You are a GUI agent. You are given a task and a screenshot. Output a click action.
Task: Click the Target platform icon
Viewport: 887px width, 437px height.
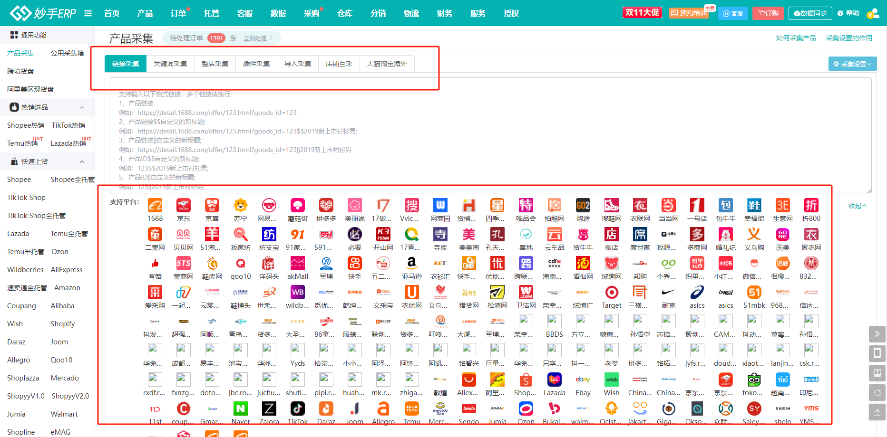pos(612,293)
